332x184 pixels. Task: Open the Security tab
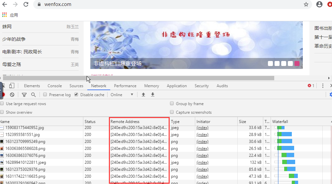(x=202, y=86)
